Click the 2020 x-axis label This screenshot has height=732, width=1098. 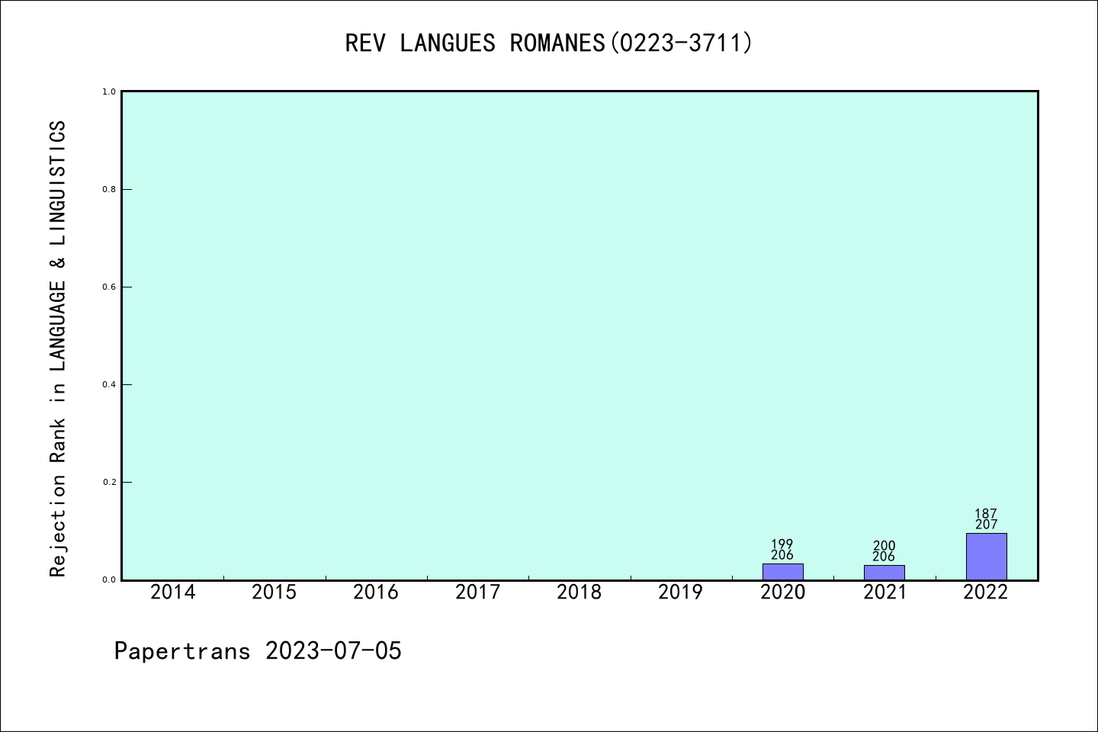click(x=782, y=592)
